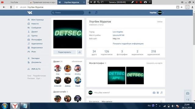Attach a photo via the post camera icon

(x=154, y=93)
